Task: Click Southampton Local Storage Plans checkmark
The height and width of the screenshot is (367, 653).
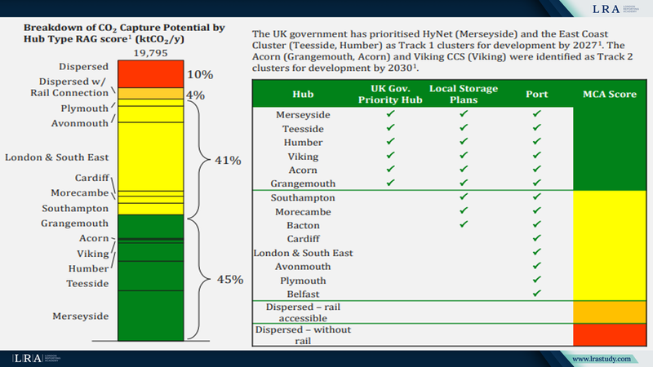Action: (464, 197)
